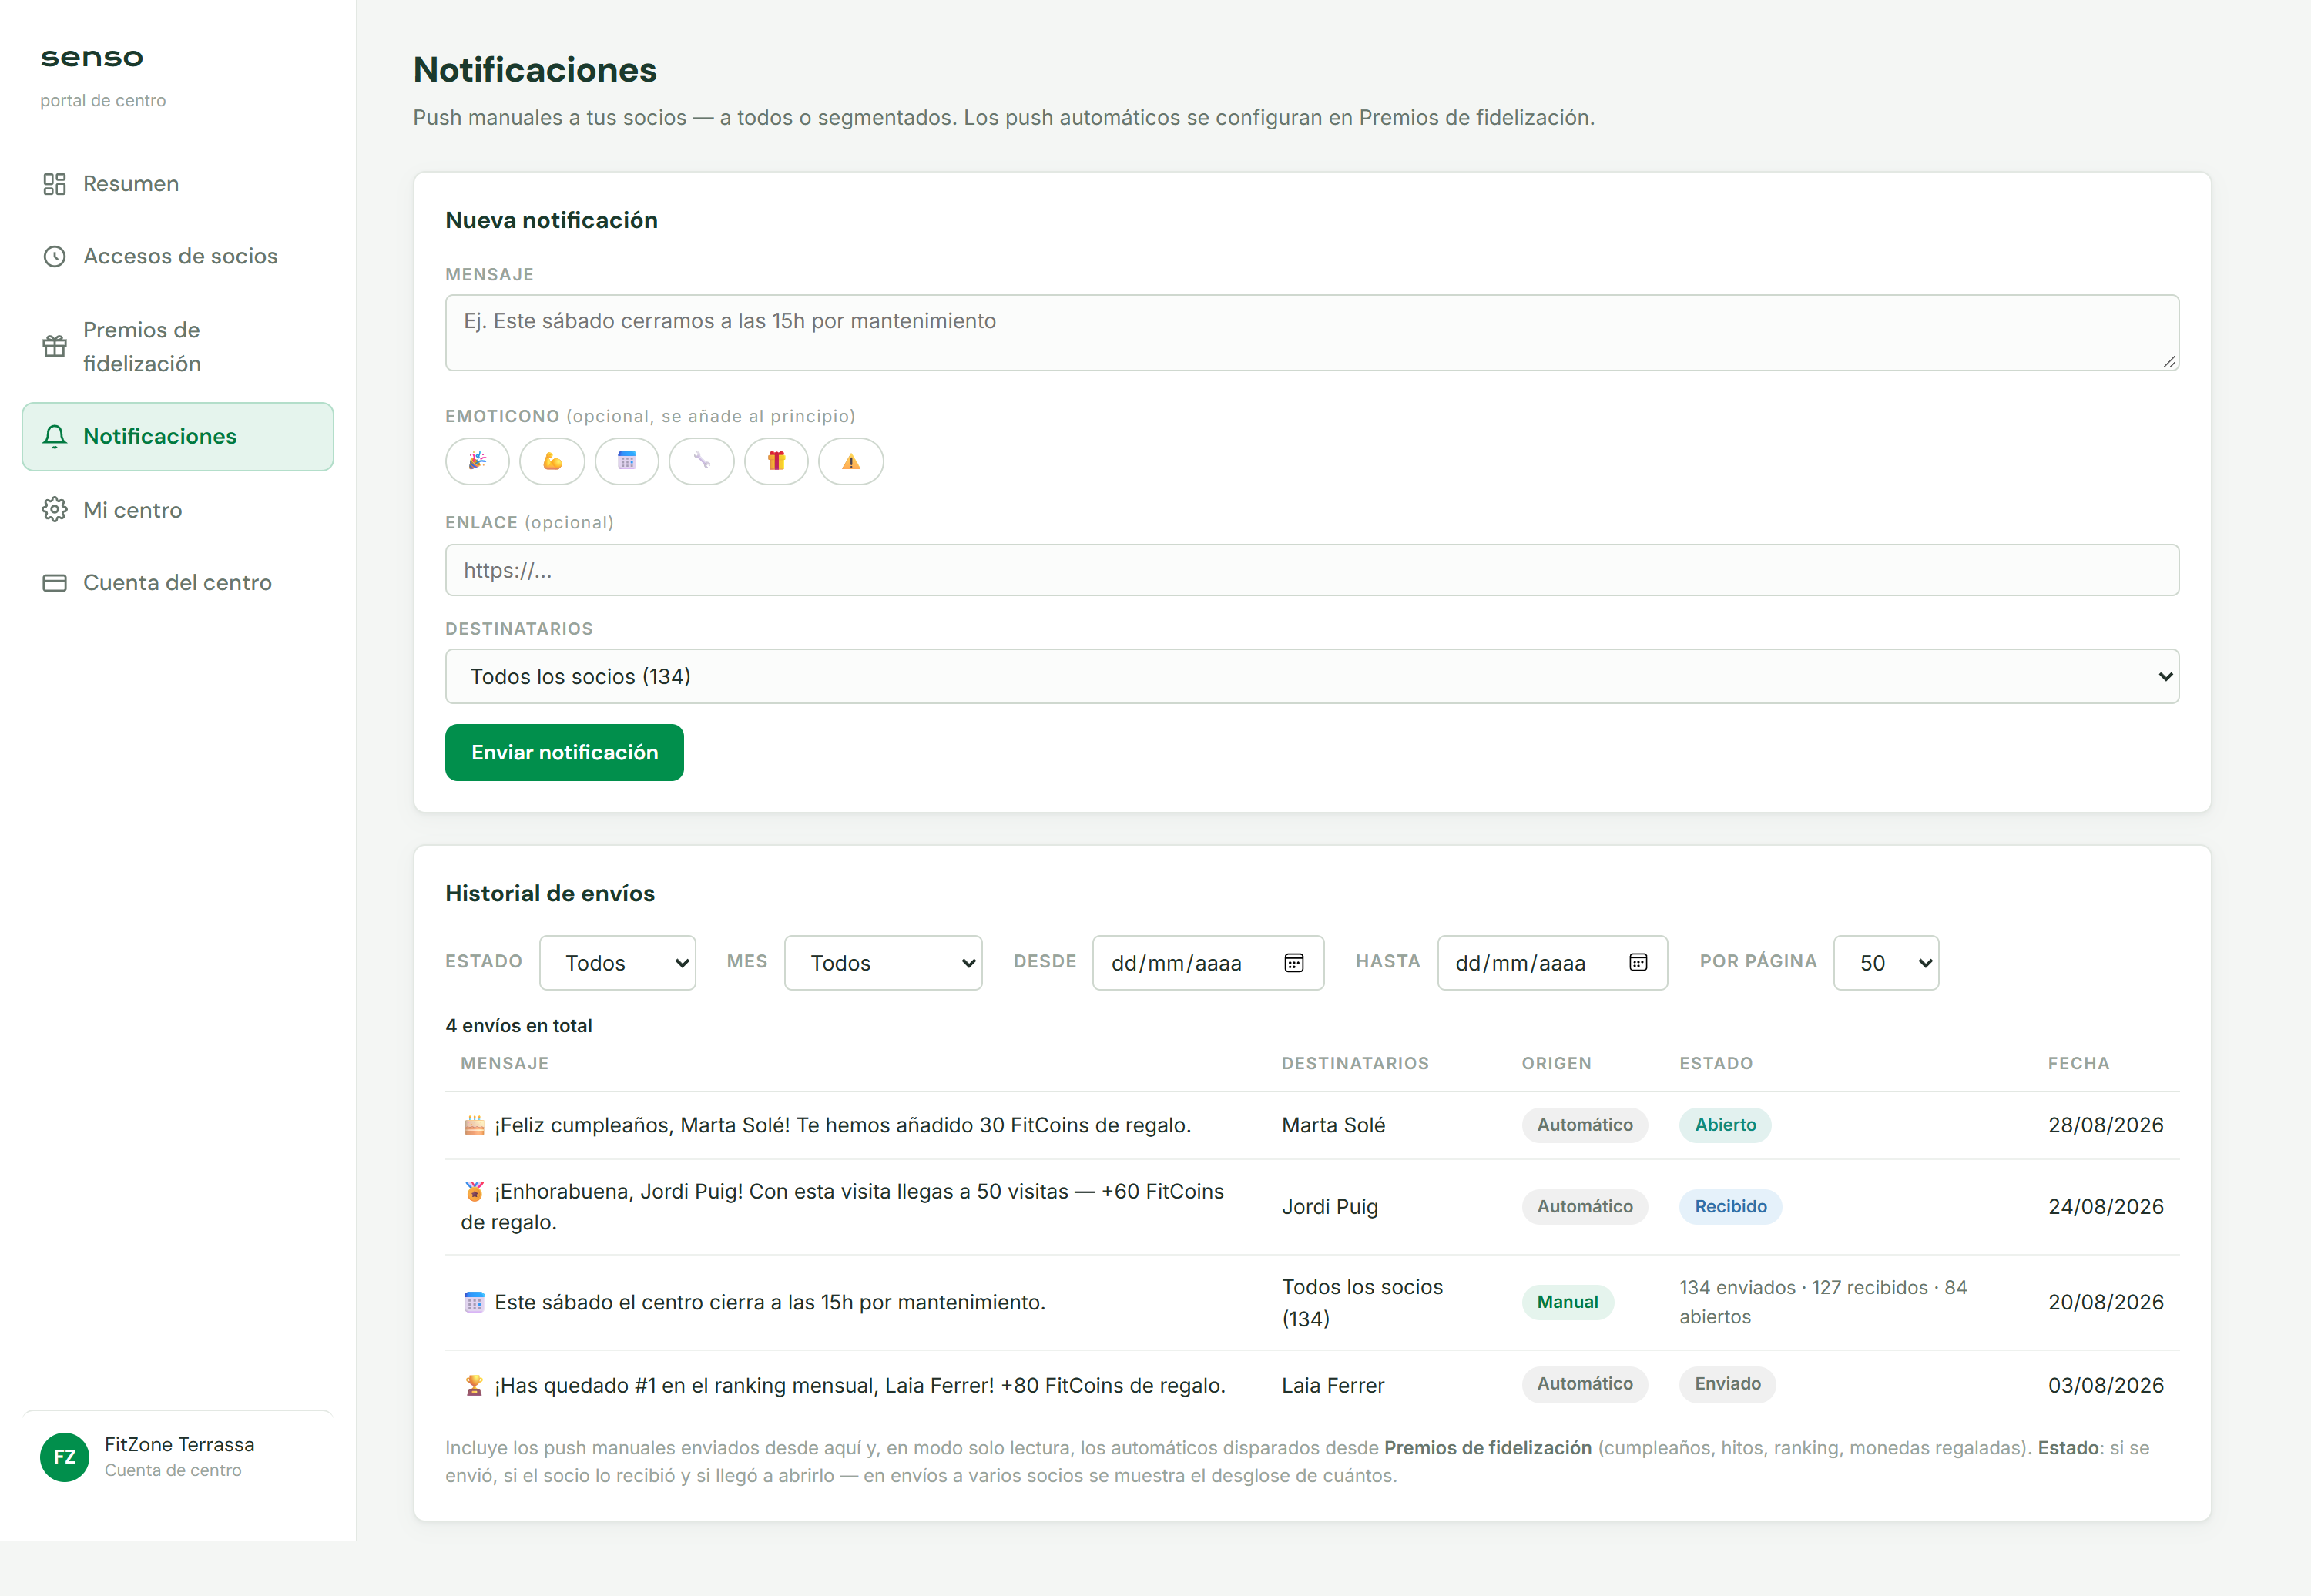Focus the Enlace URL field
This screenshot has width=2311, height=1596.
click(x=1312, y=570)
